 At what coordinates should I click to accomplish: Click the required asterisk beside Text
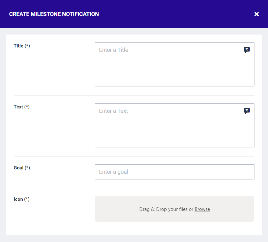(27, 107)
